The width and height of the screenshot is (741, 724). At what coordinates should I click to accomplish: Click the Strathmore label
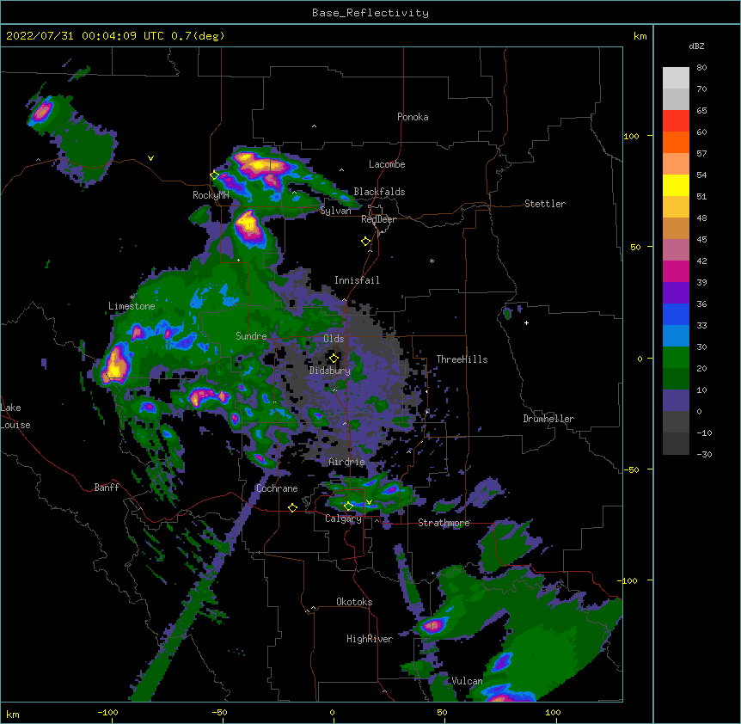click(x=444, y=523)
